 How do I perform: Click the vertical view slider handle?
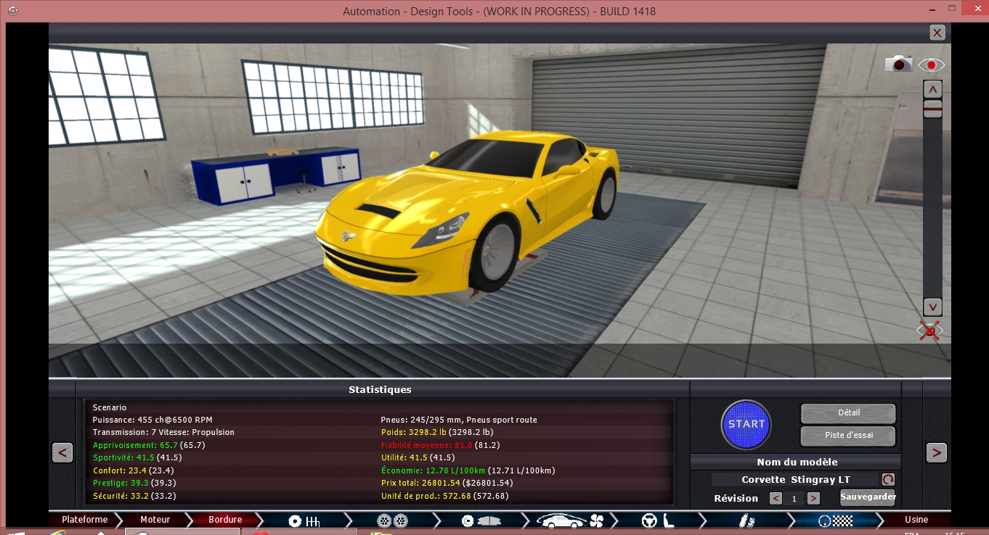[x=932, y=109]
